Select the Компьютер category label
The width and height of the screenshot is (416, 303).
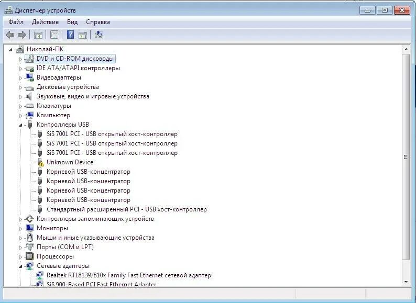53,115
